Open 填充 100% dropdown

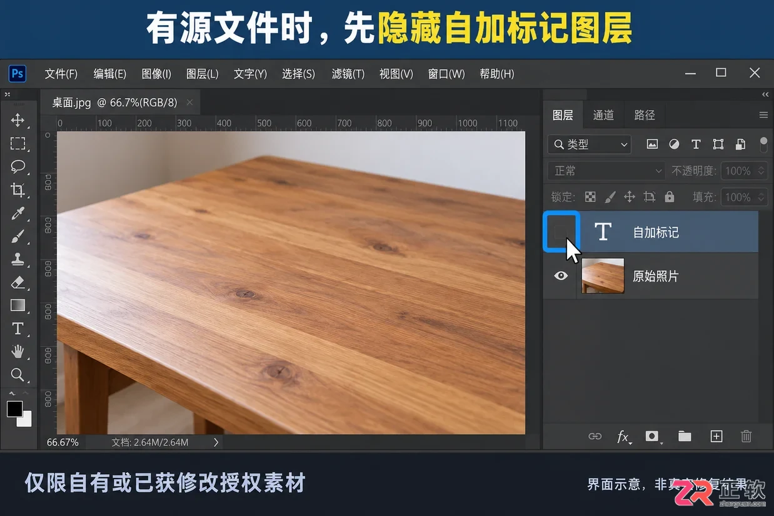click(x=744, y=197)
